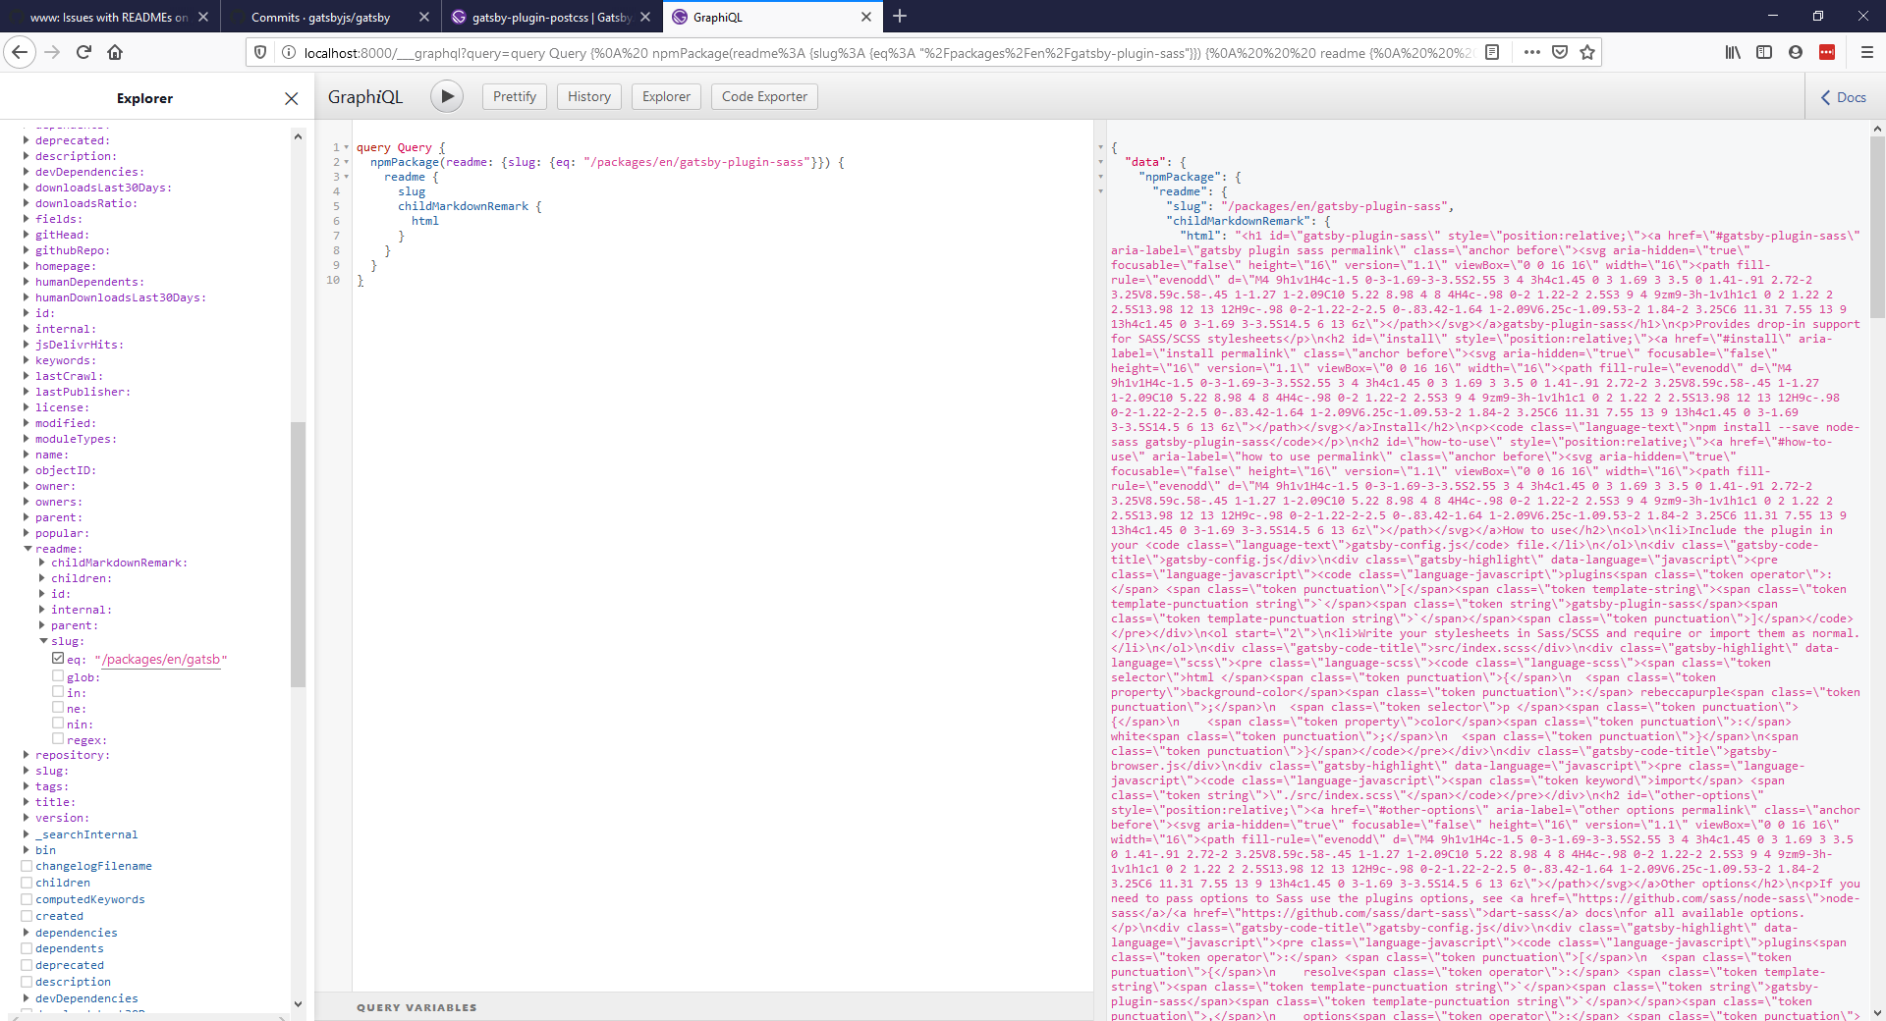Screen dimensions: 1886x1021
Task: Run the query with the Execute play button
Action: [x=447, y=96]
